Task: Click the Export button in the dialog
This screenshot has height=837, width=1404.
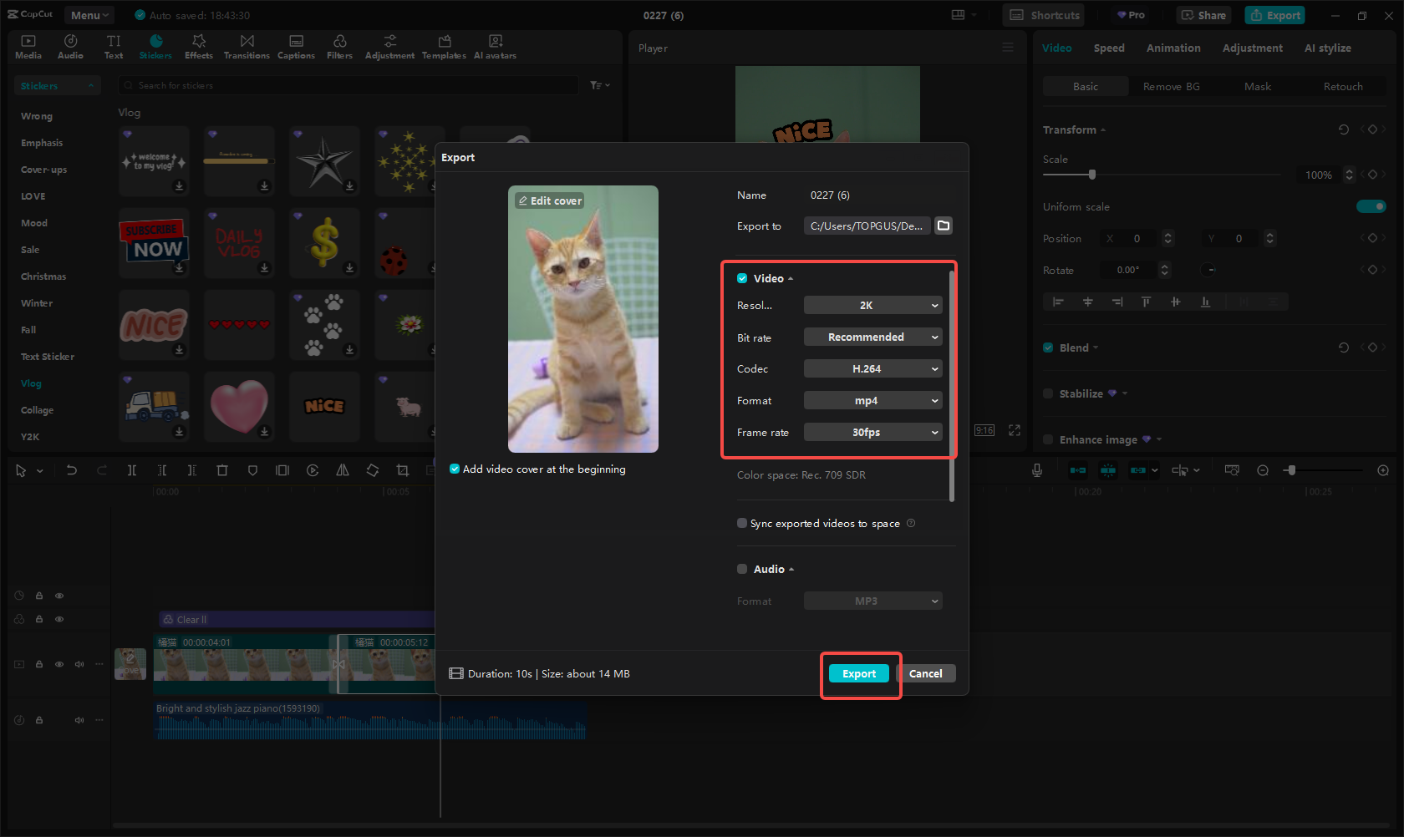Action: click(x=858, y=673)
